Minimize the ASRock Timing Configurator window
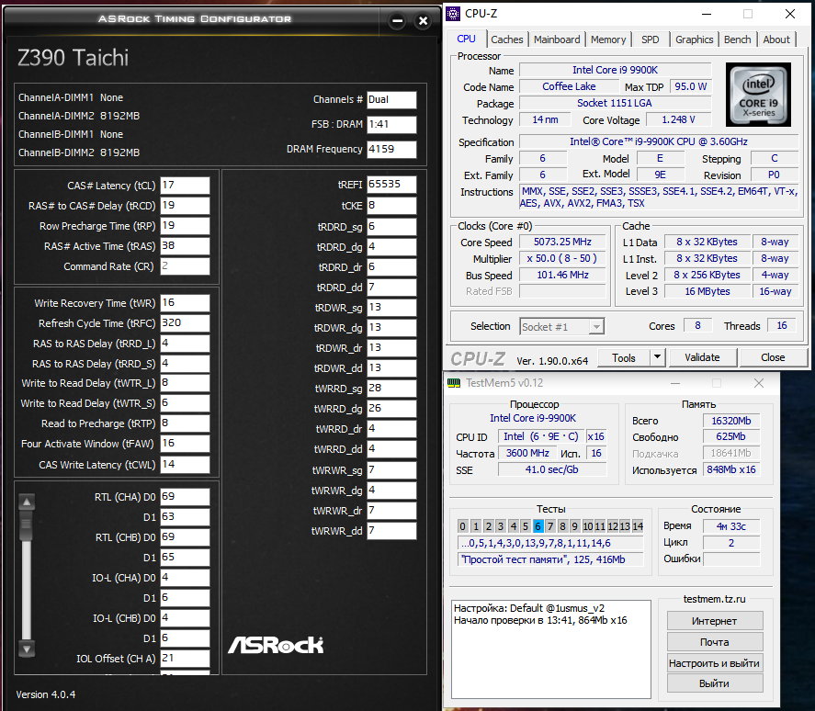Viewport: 815px width, 711px height. (x=397, y=21)
